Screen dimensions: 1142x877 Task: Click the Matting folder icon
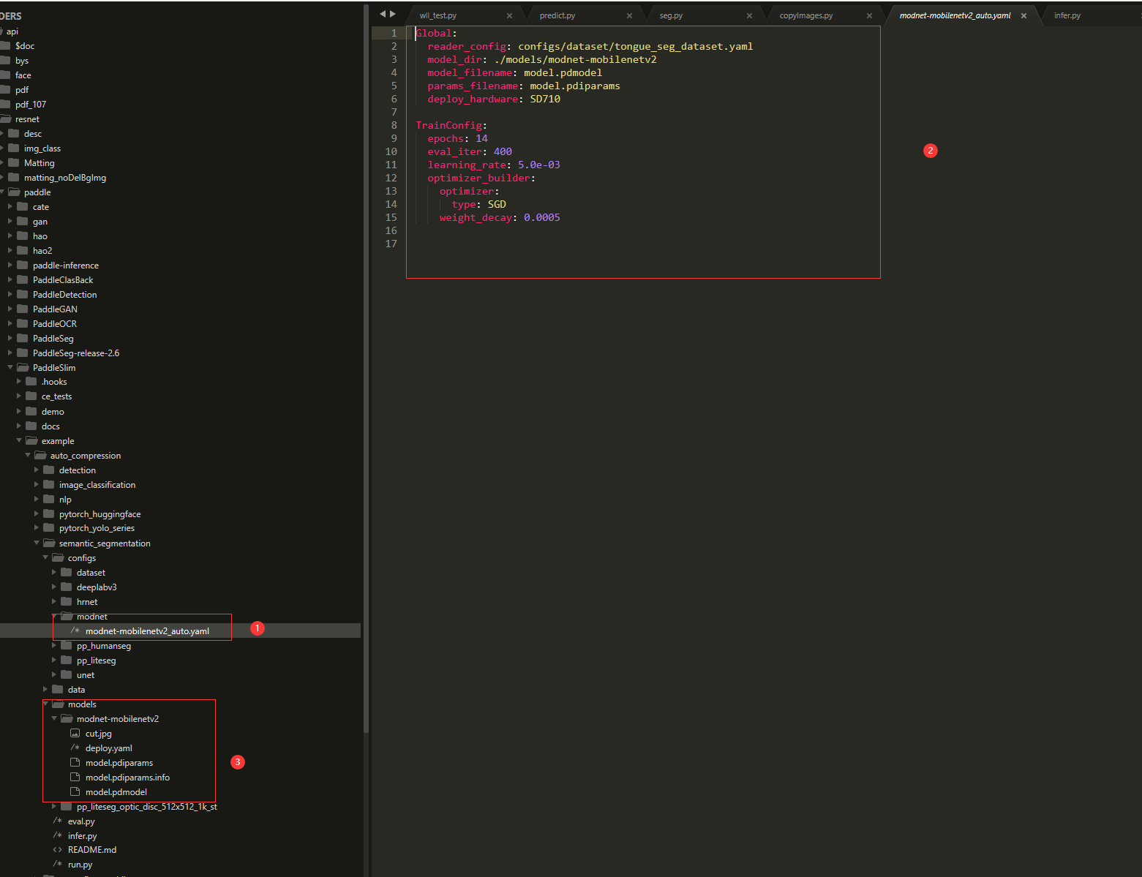[x=13, y=162]
